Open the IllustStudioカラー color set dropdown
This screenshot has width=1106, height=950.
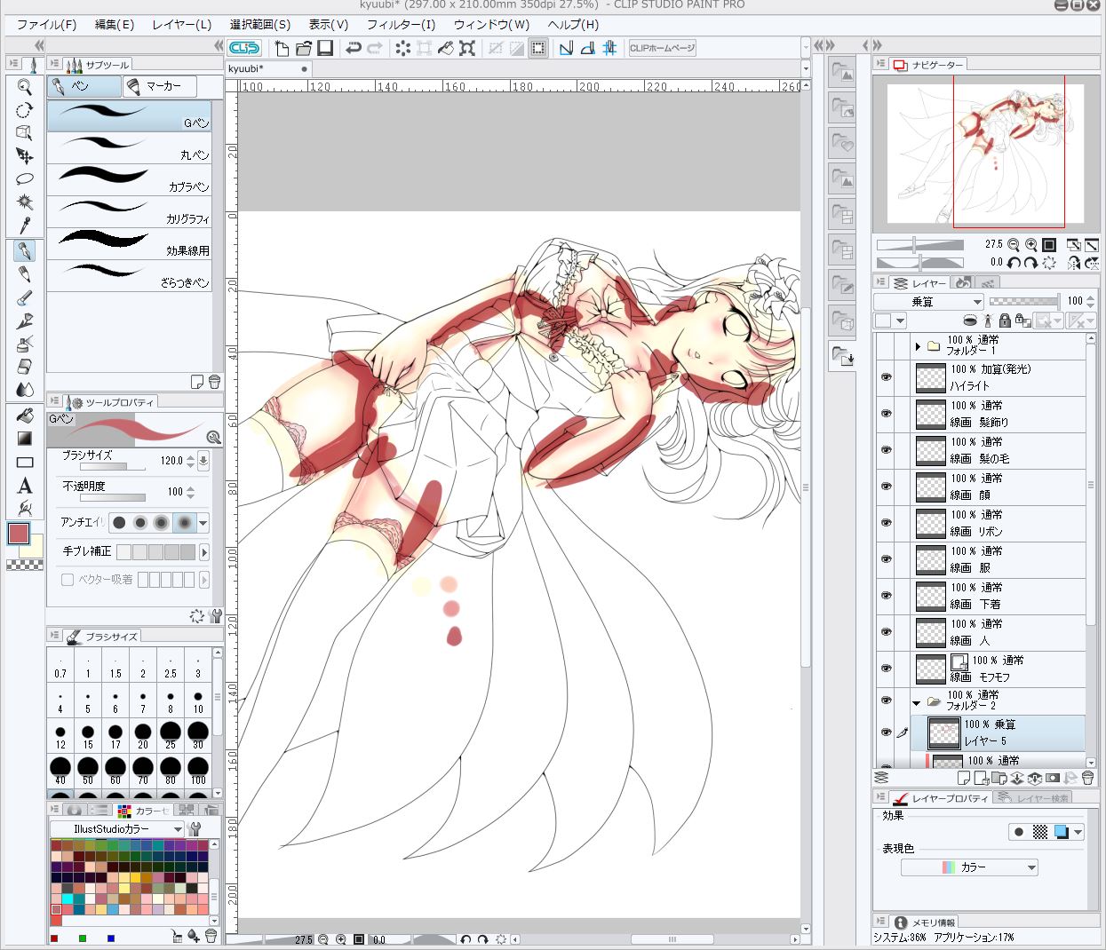[x=116, y=829]
